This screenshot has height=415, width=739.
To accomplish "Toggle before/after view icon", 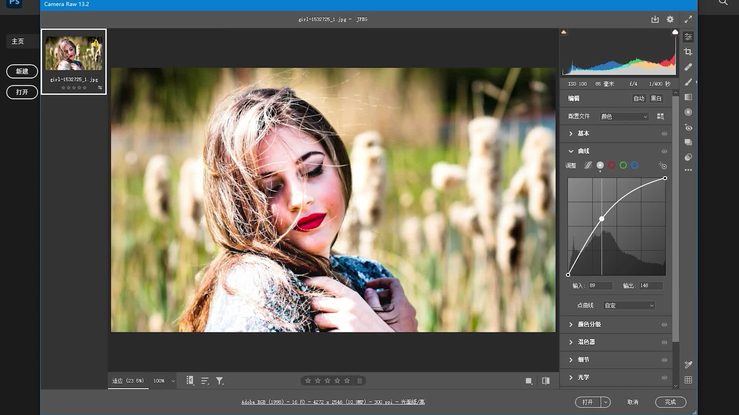I will pos(545,381).
